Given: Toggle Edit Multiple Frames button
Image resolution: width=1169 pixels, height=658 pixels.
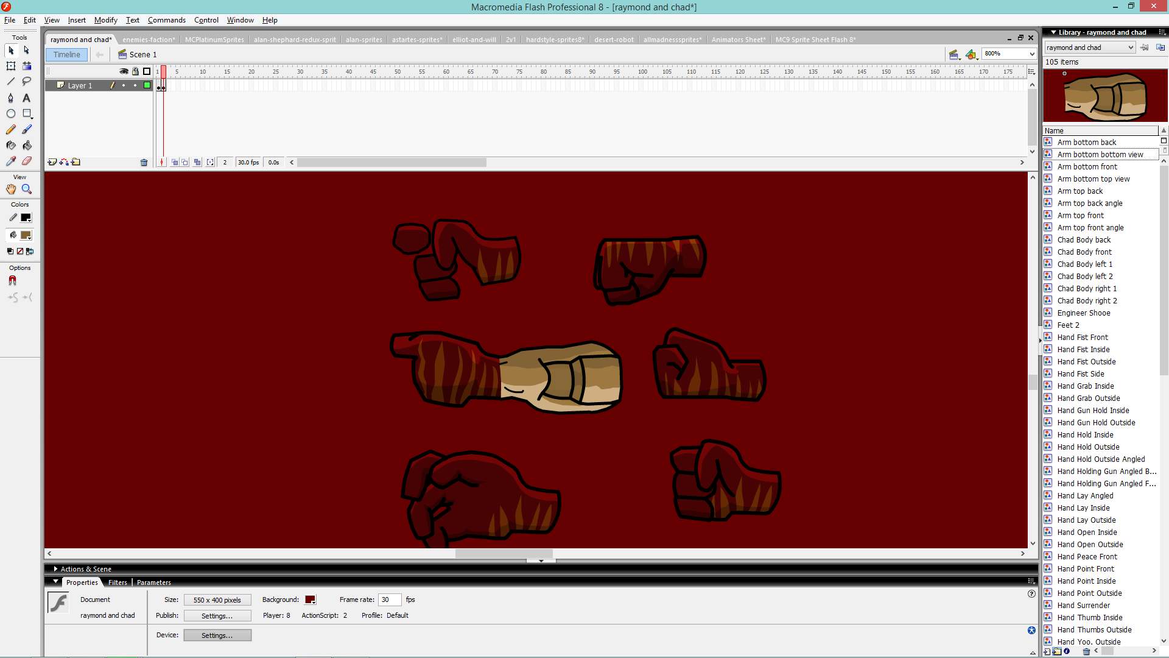Looking at the screenshot, I should [197, 162].
